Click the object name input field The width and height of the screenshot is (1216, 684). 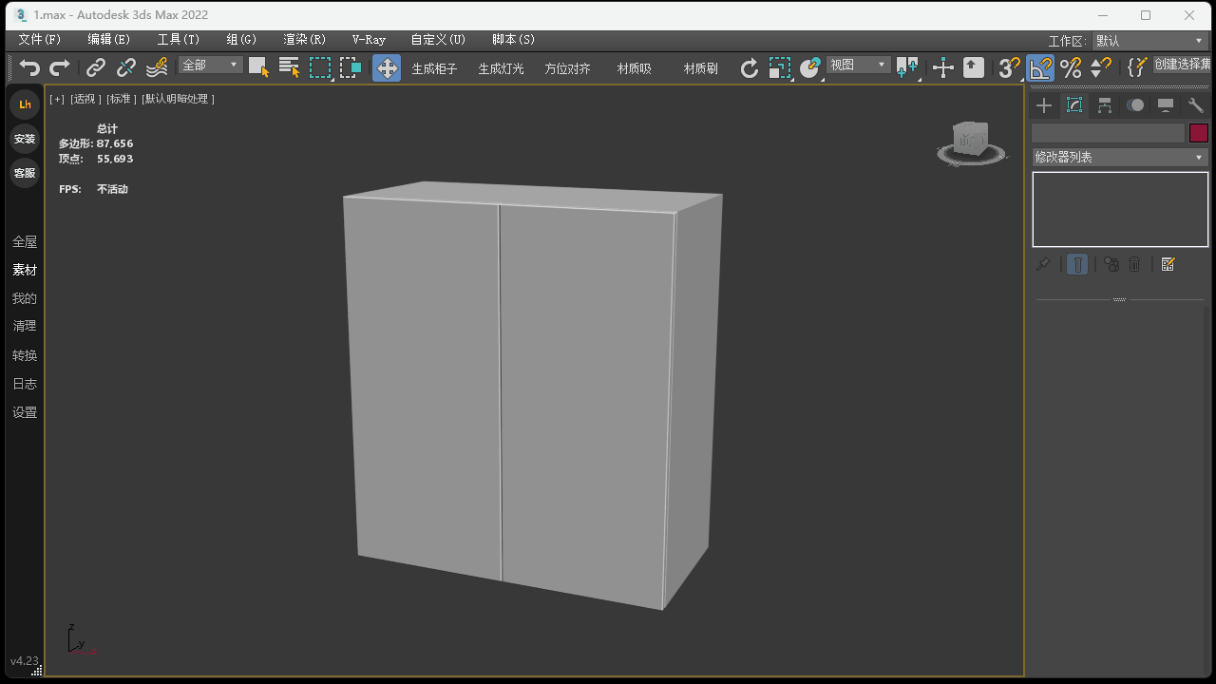coord(1109,133)
